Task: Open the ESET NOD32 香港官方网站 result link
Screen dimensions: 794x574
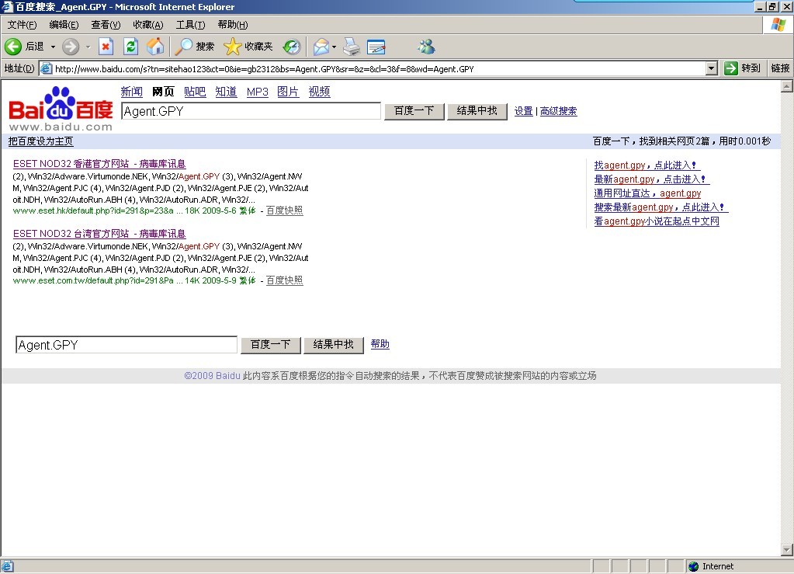Action: pos(99,164)
